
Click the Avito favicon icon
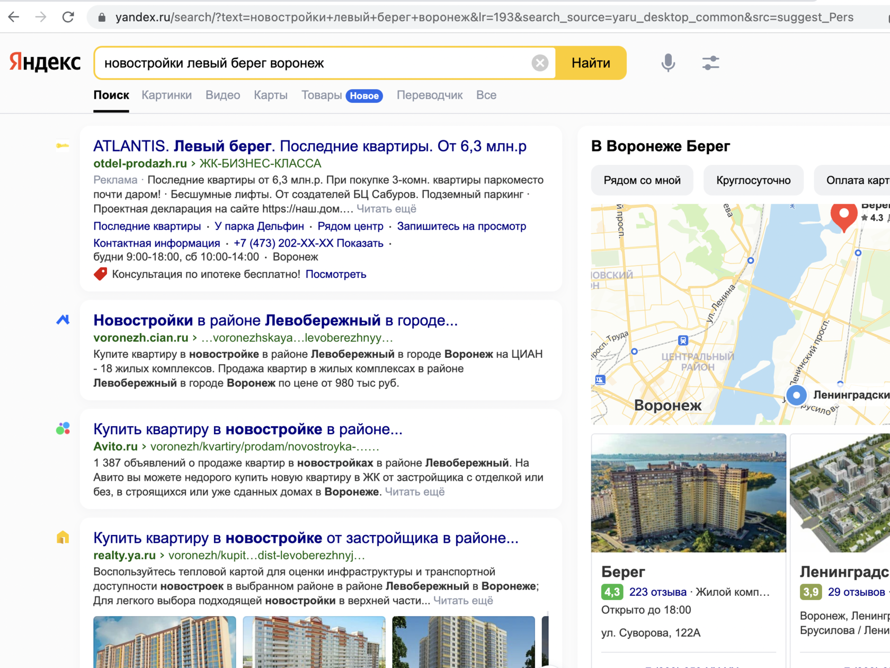click(63, 428)
